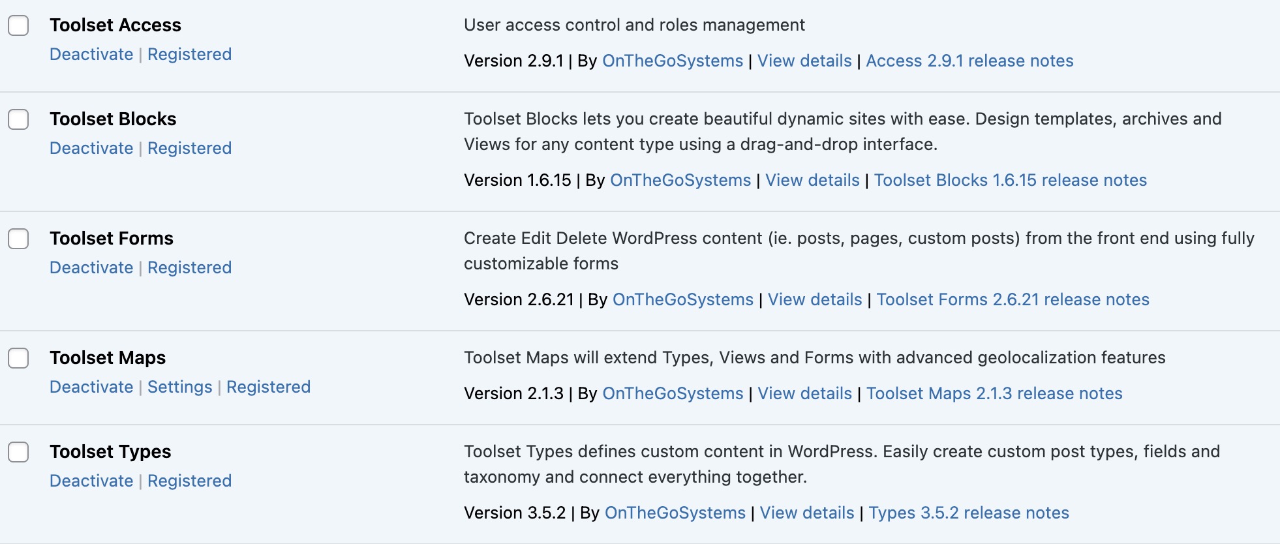Deactivate the Toolset Access plugin
Viewport: 1280px width, 544px height.
[91, 54]
